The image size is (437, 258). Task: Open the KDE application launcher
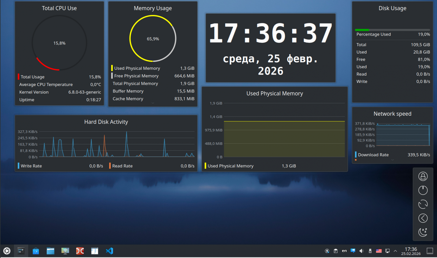coord(7,251)
